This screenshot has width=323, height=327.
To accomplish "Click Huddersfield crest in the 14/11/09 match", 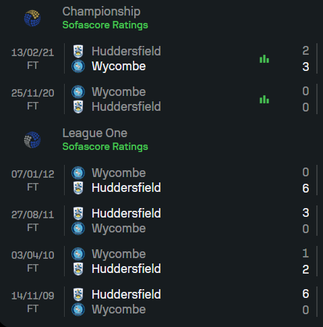I will click(78, 295).
